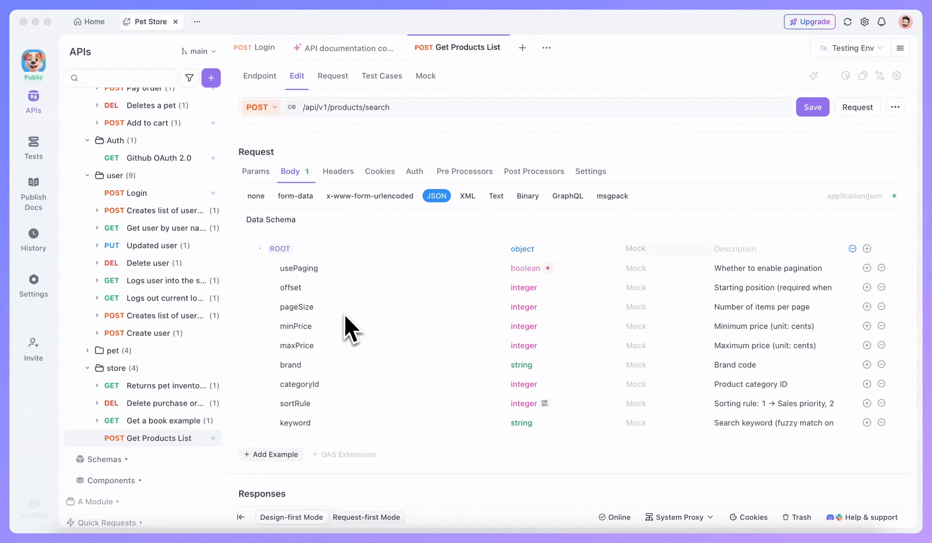Click Add Example below the data schema
This screenshot has height=543, width=932.
pyautogui.click(x=271, y=454)
